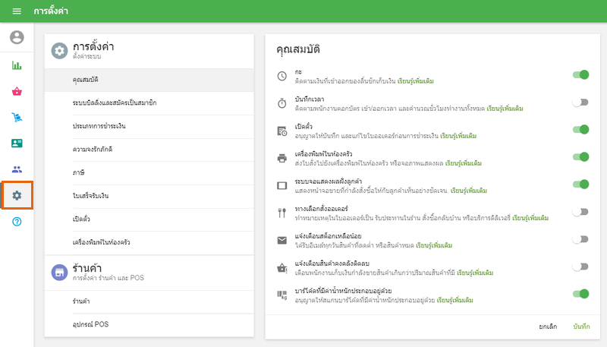Viewport: 607px width, 347px height.
Task: Select ประเภทการชำระเงิน in settings menu
Action: click(99, 125)
